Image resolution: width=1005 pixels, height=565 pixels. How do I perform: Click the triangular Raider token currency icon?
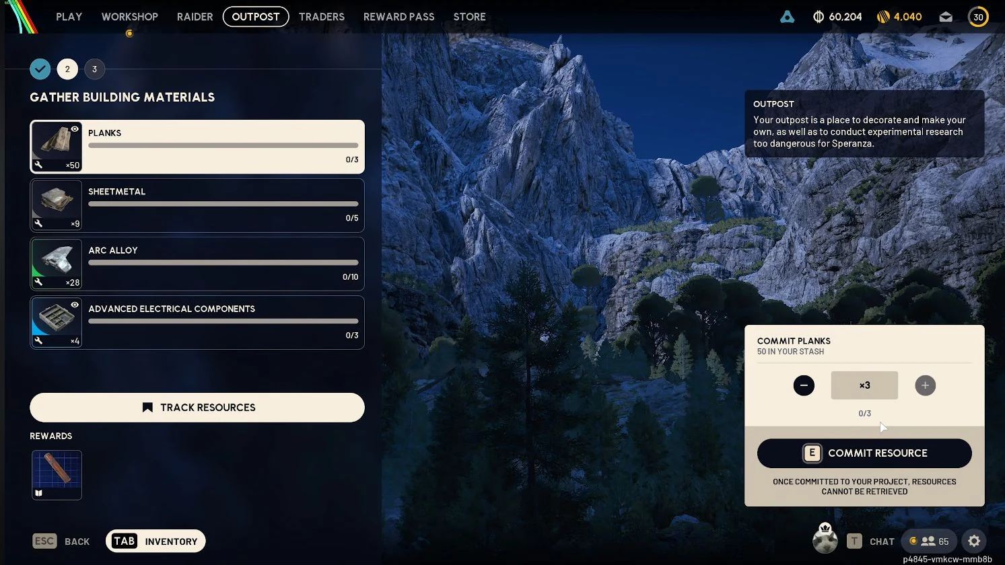(787, 17)
